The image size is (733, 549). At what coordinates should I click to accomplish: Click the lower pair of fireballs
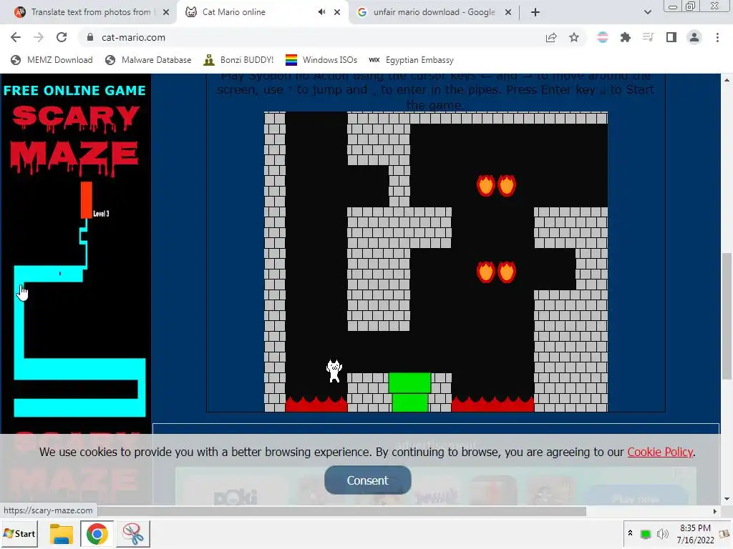coord(496,272)
